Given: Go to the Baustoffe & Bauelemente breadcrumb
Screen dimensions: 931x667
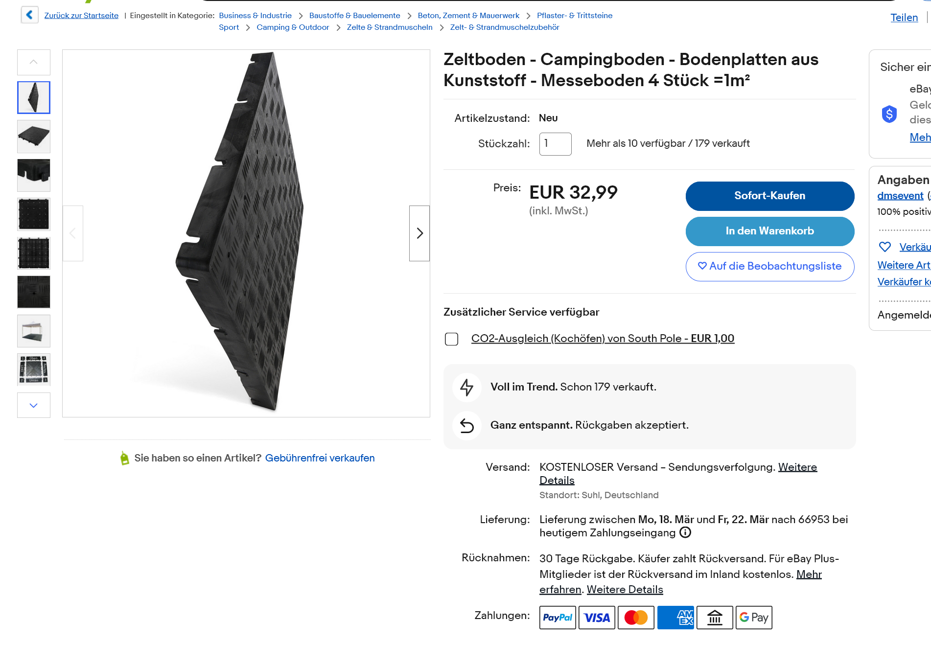Looking at the screenshot, I should [x=354, y=16].
